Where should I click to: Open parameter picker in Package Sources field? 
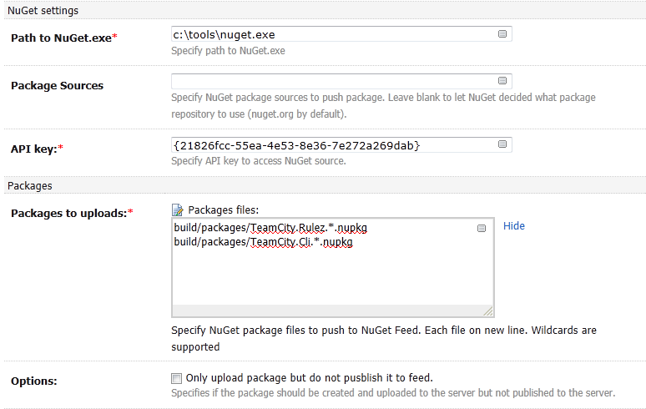click(x=502, y=81)
